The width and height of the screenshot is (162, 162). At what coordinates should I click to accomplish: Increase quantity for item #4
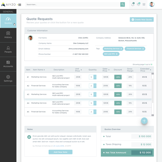[95, 102]
